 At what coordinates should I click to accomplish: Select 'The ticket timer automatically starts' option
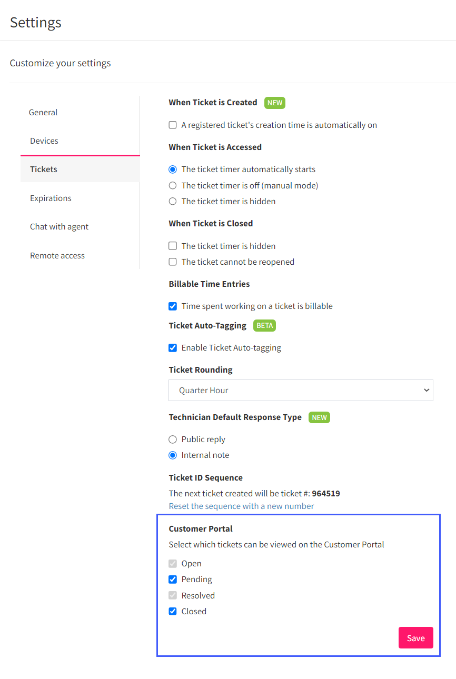(172, 169)
